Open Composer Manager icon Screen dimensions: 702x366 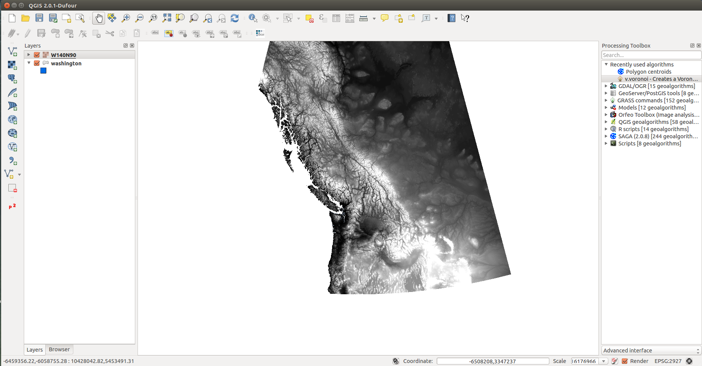pyautogui.click(x=80, y=18)
